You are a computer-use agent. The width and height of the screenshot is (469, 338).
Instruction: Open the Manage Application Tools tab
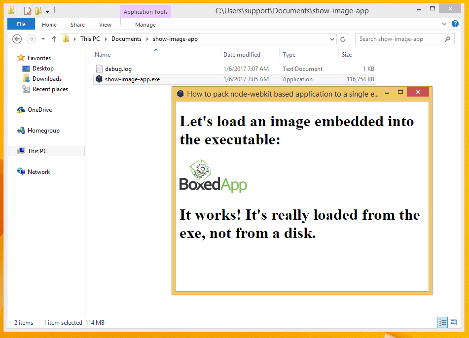pyautogui.click(x=145, y=25)
